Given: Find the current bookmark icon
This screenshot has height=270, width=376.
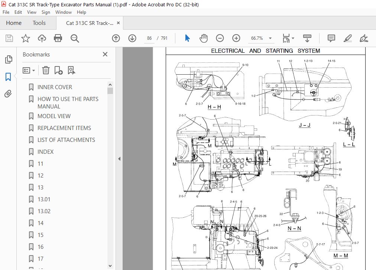Looking at the screenshot, I should coord(71,70).
